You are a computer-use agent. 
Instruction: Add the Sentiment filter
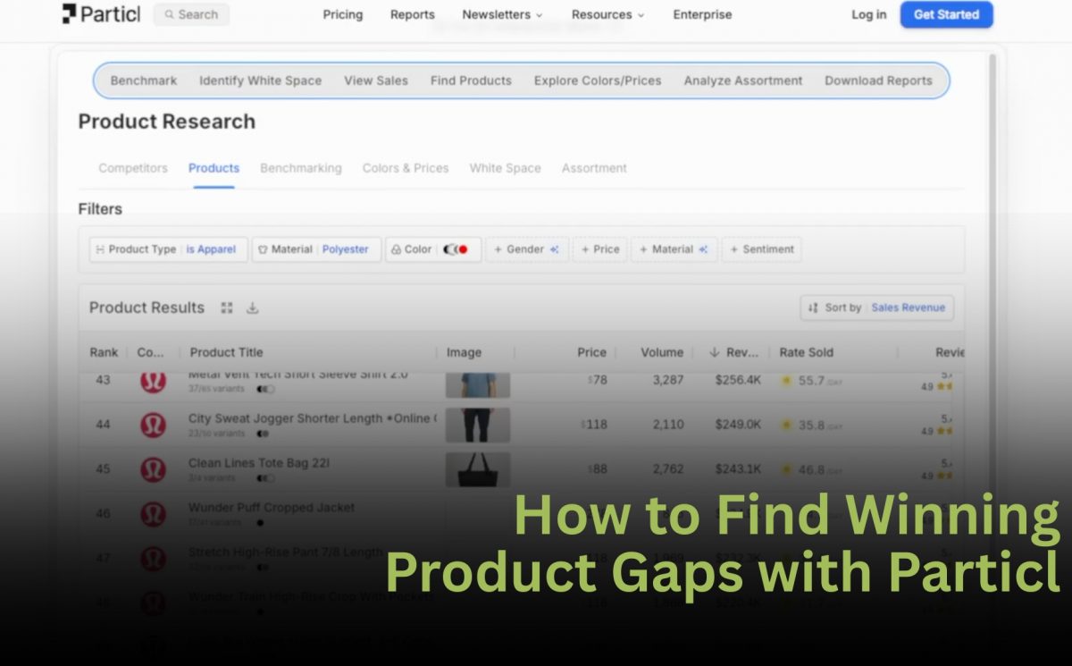[x=761, y=249]
